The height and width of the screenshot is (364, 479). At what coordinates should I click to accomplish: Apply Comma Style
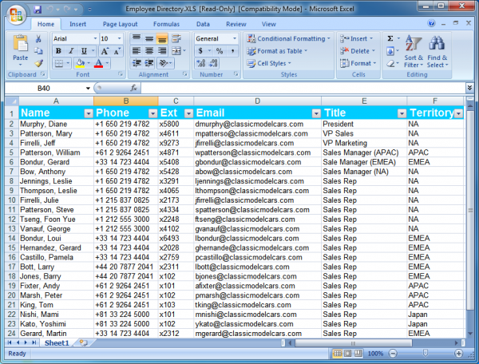click(x=232, y=51)
